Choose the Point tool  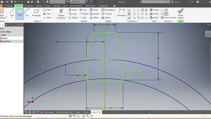[47, 18]
